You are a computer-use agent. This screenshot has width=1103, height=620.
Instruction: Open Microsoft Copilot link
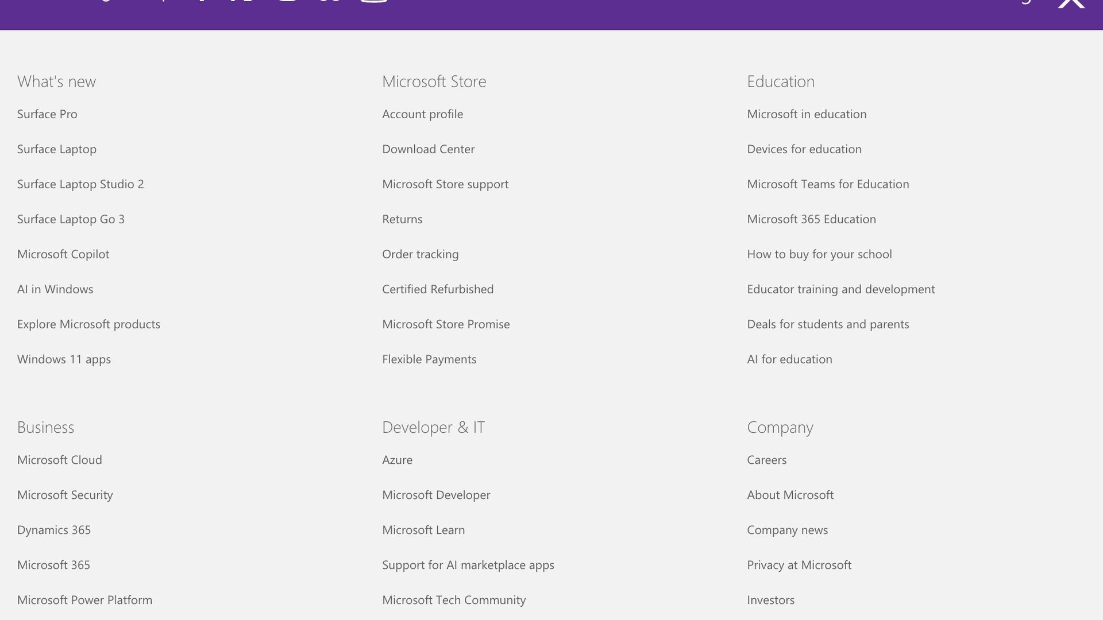pyautogui.click(x=63, y=254)
